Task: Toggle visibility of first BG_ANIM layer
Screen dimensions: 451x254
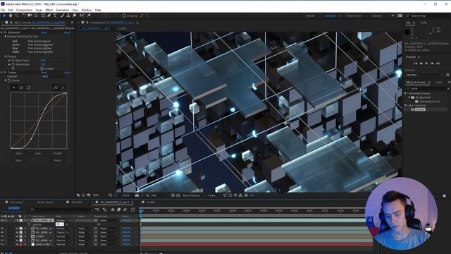Action: coord(2,220)
